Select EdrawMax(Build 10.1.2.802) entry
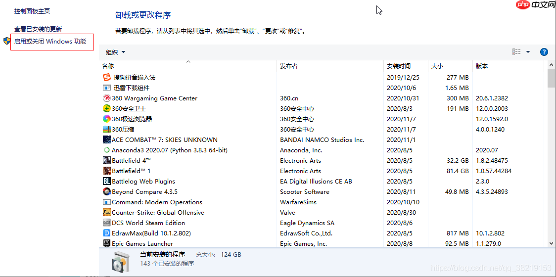The width and height of the screenshot is (556, 277). pos(151,233)
